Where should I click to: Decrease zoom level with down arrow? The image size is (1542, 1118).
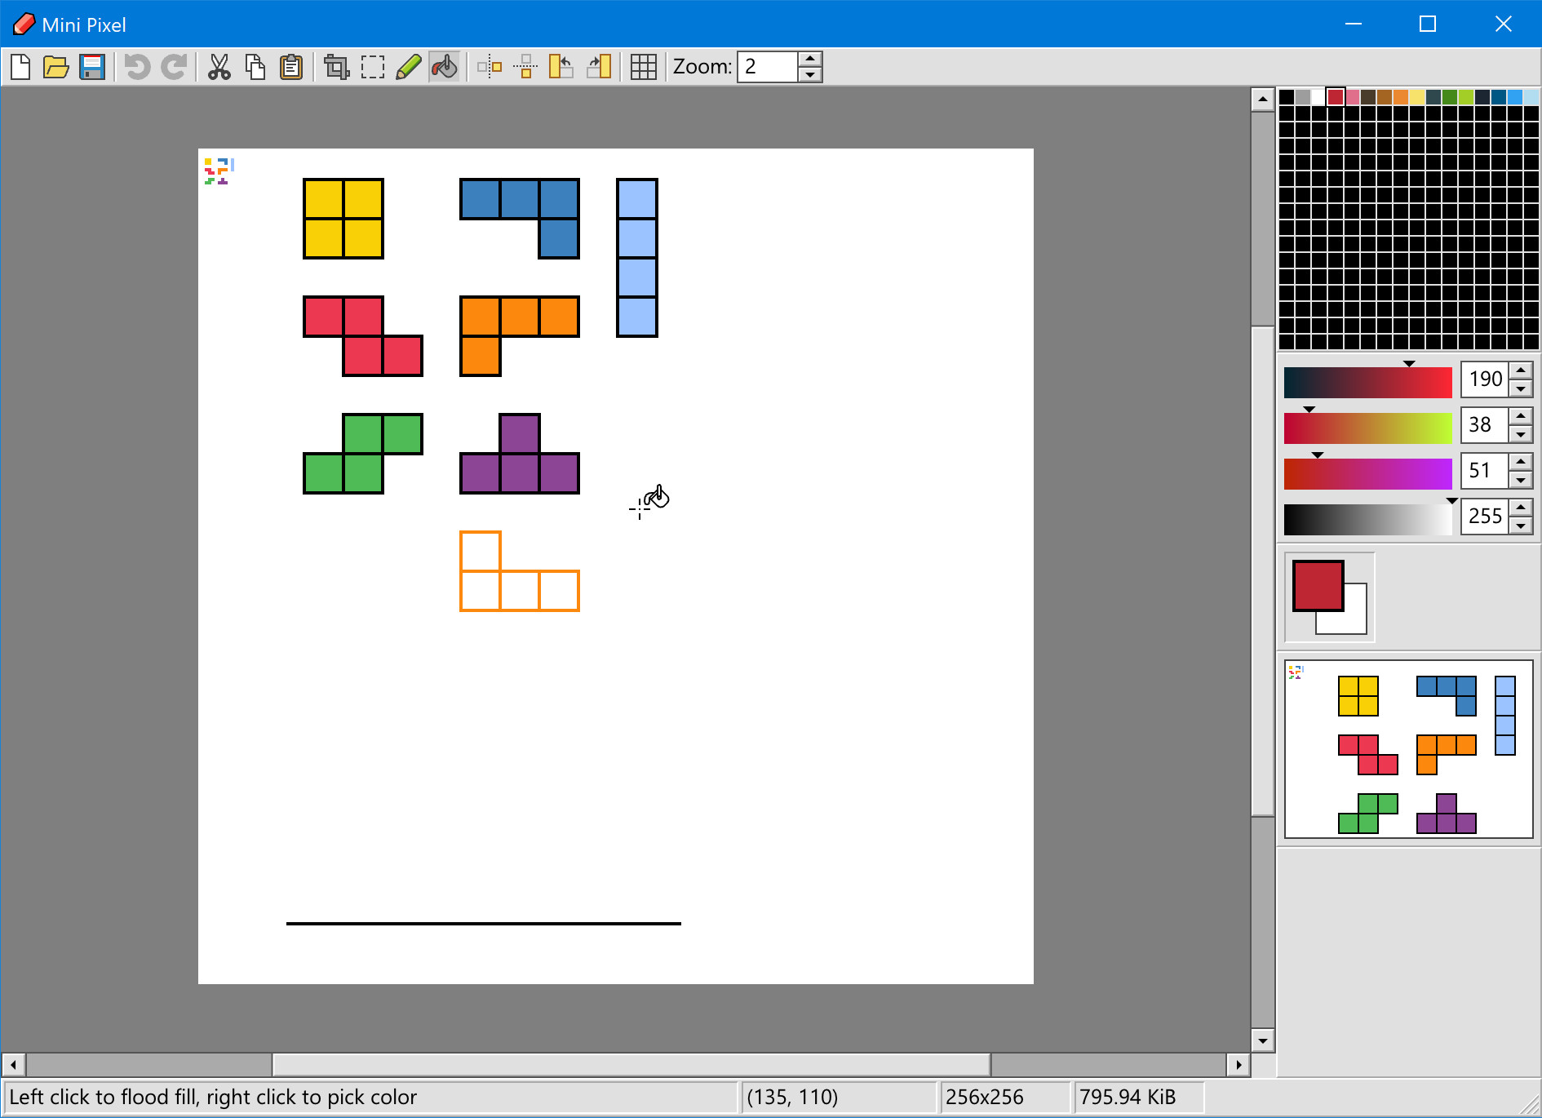point(809,74)
